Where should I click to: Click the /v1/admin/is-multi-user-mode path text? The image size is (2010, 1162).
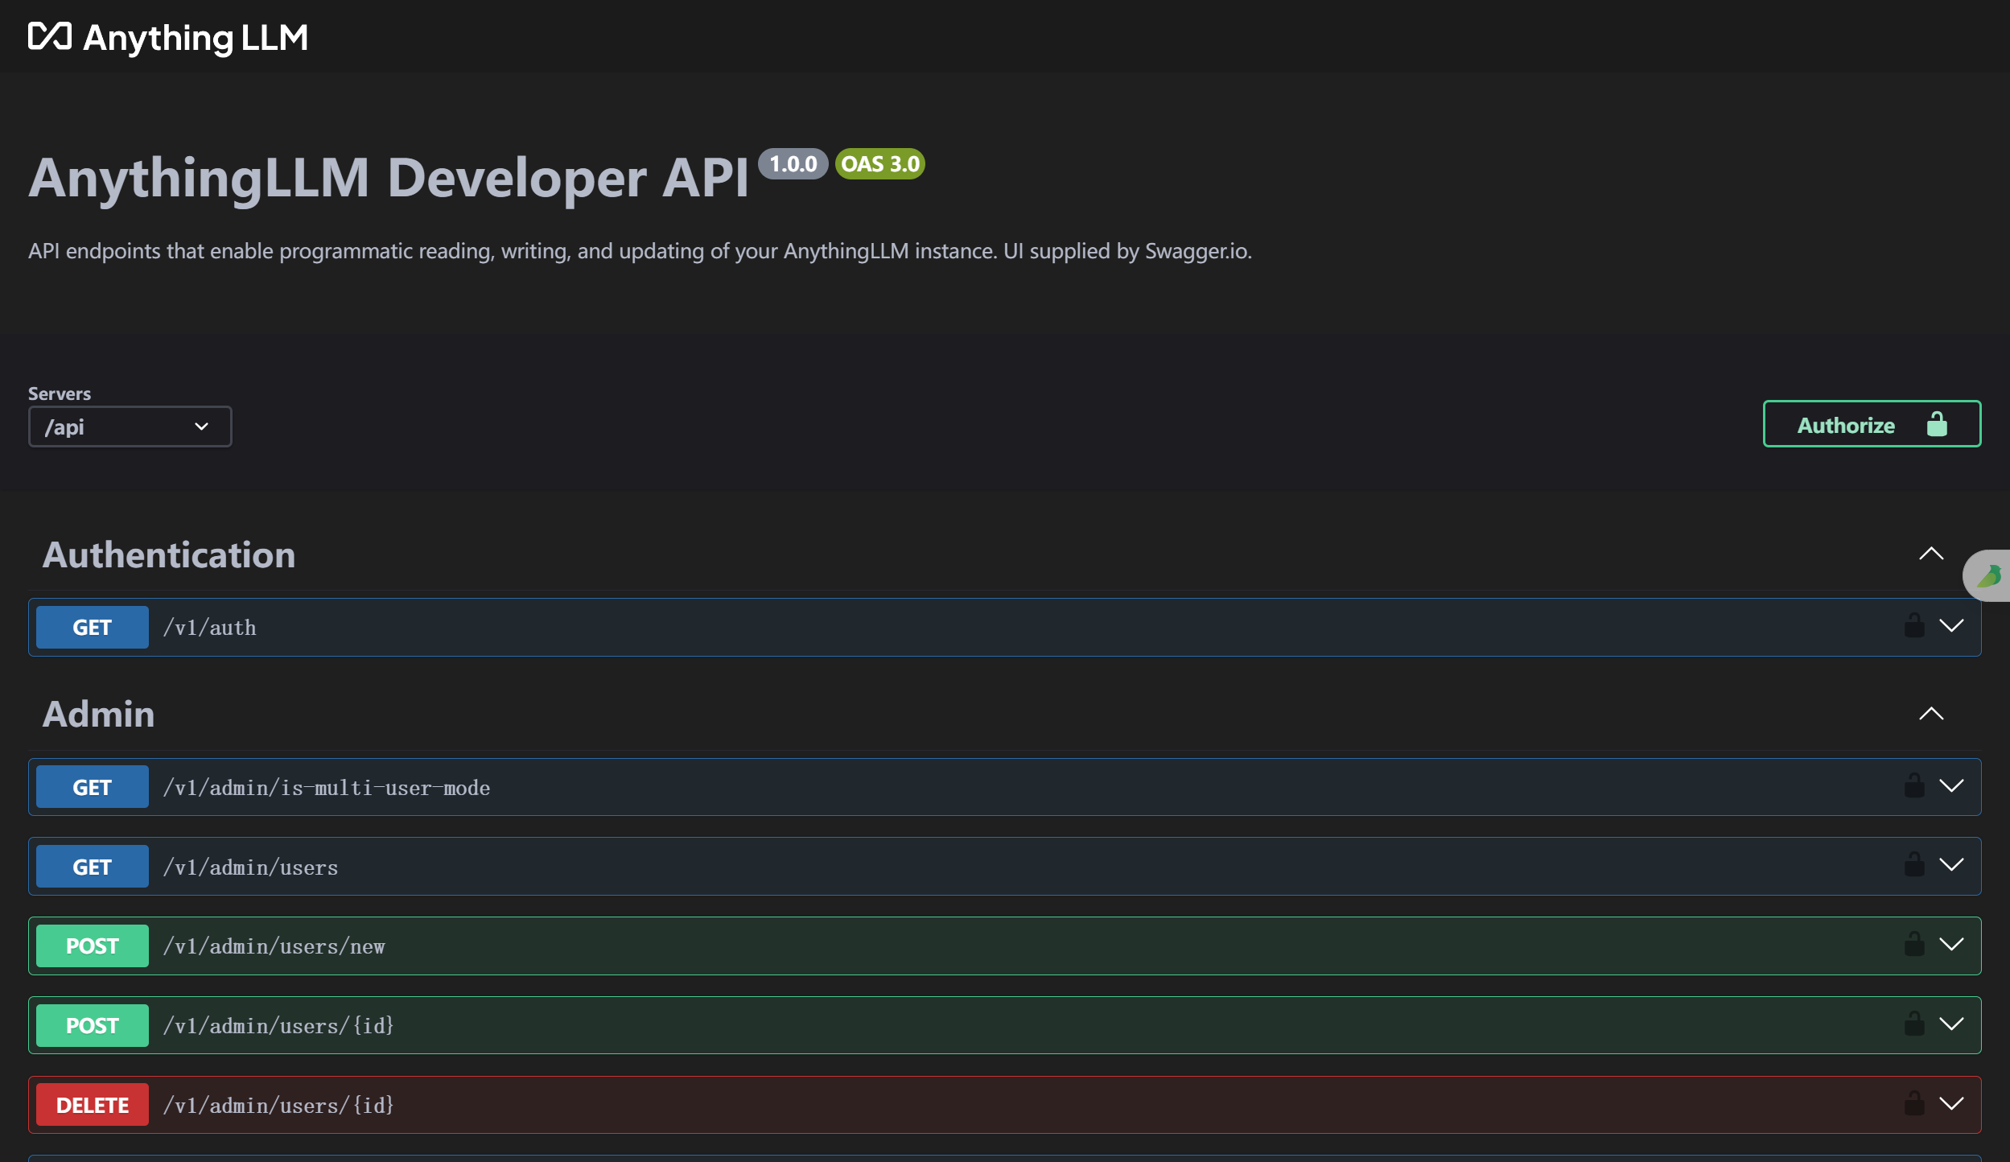(x=327, y=788)
